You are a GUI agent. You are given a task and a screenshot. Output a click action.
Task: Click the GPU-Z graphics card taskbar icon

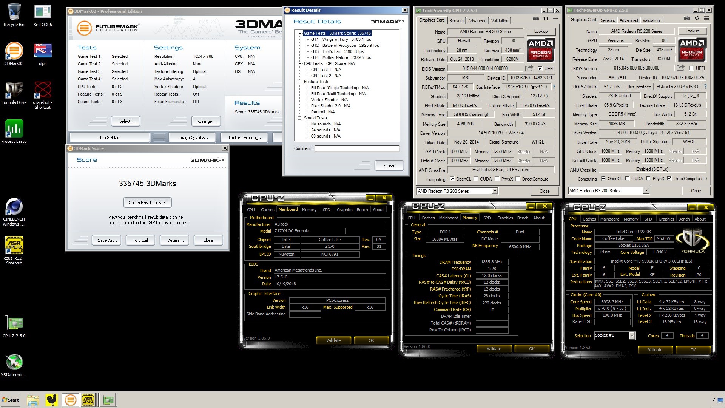109,400
